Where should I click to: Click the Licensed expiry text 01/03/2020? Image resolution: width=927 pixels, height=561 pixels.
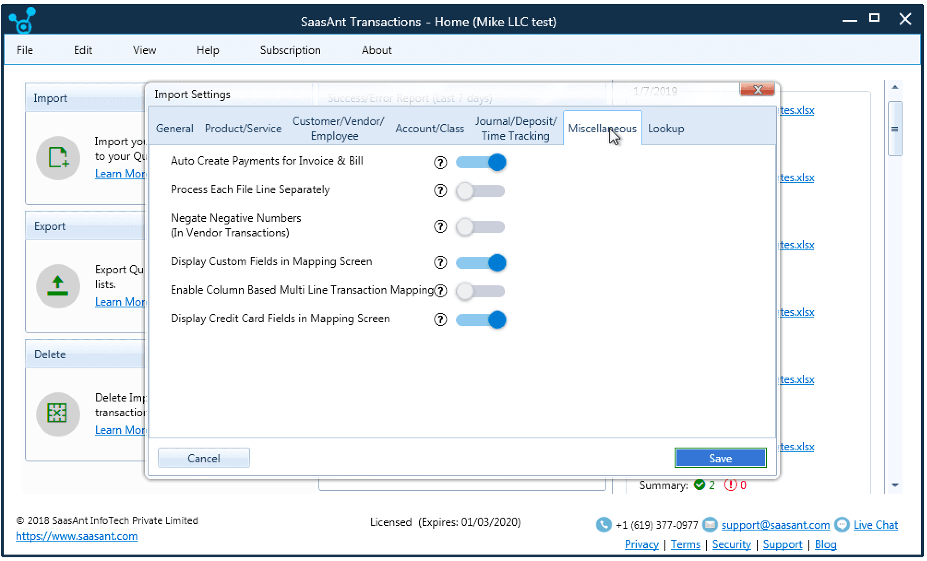click(445, 522)
